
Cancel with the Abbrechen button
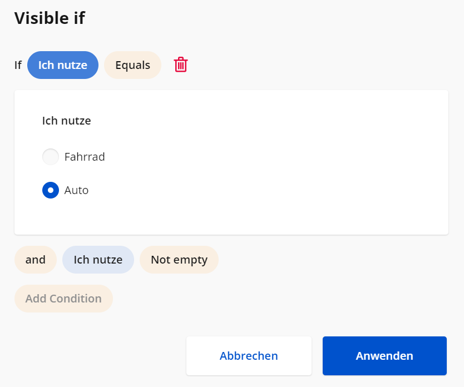[249, 356]
